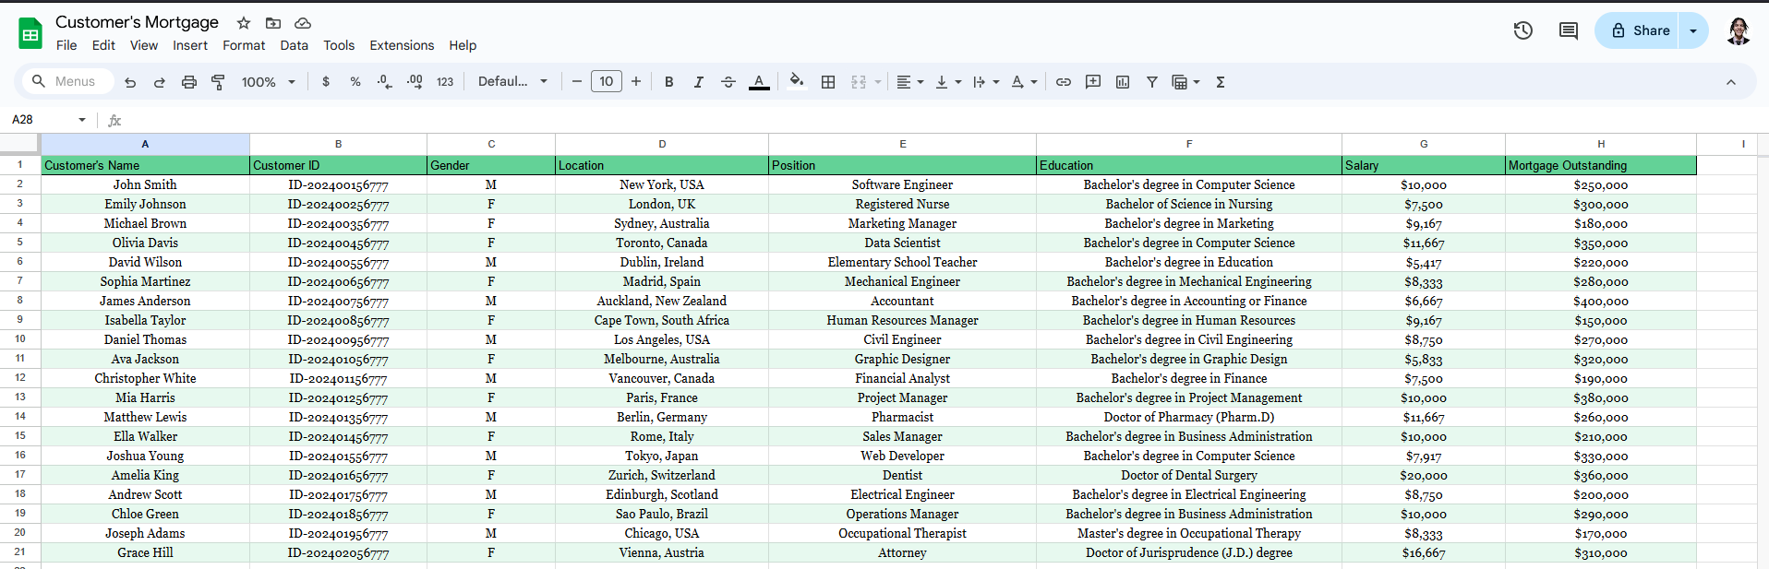1769x569 pixels.
Task: Insert a link
Action: [1064, 82]
